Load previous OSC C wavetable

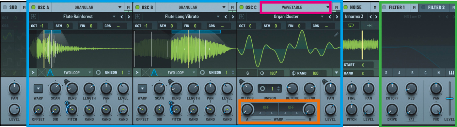coord(330,17)
